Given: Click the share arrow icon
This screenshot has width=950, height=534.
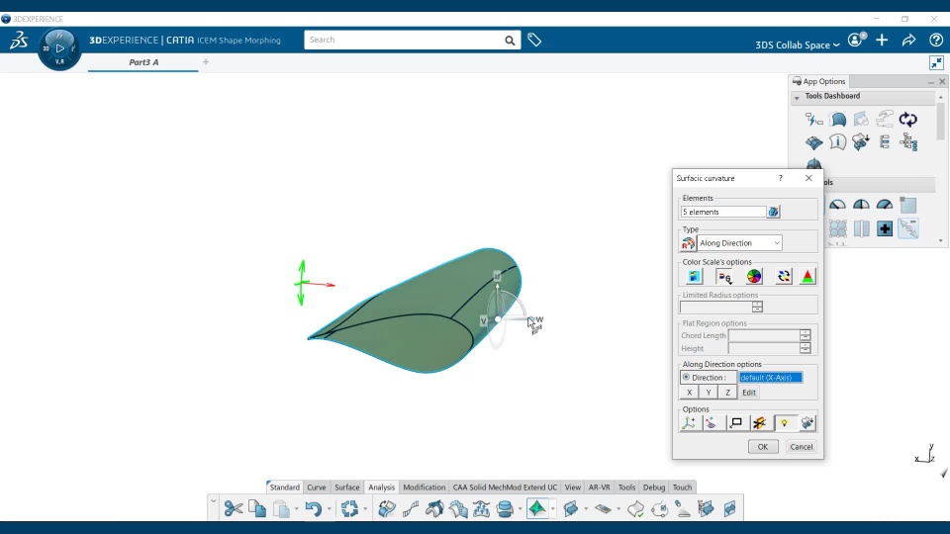Looking at the screenshot, I should 908,40.
